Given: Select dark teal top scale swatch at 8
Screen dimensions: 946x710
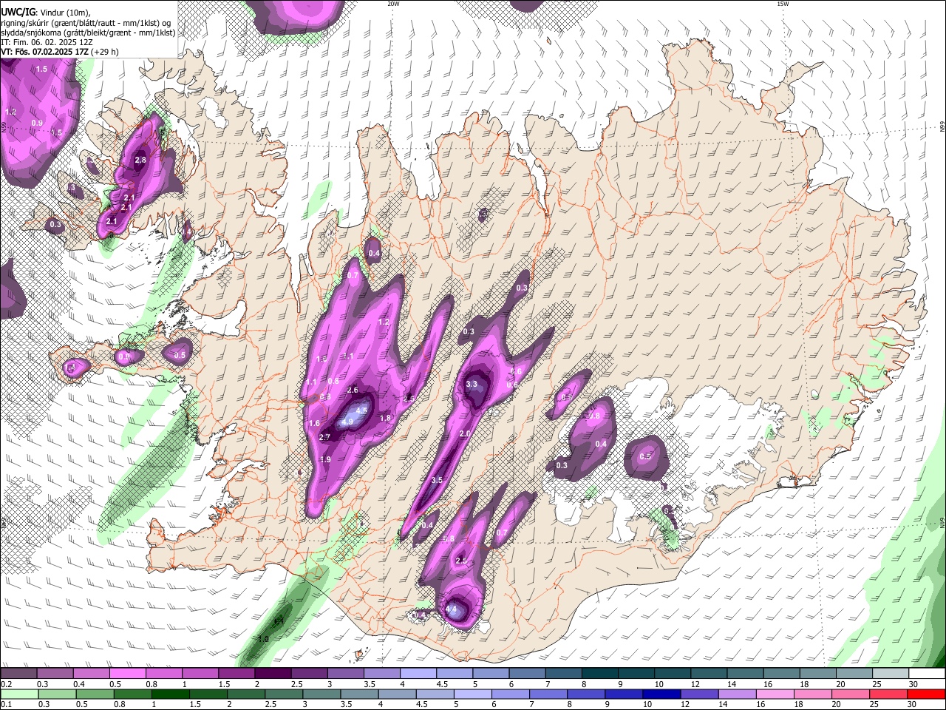Looking at the screenshot, I should click(x=600, y=674).
